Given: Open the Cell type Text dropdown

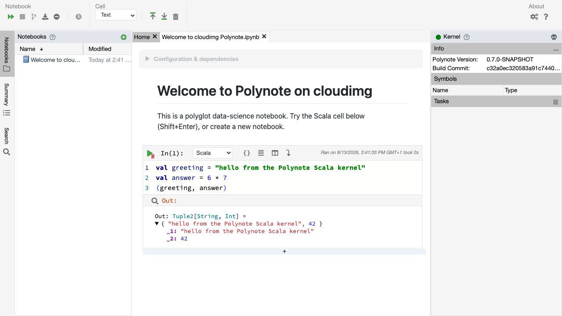Looking at the screenshot, I should click(x=116, y=15).
